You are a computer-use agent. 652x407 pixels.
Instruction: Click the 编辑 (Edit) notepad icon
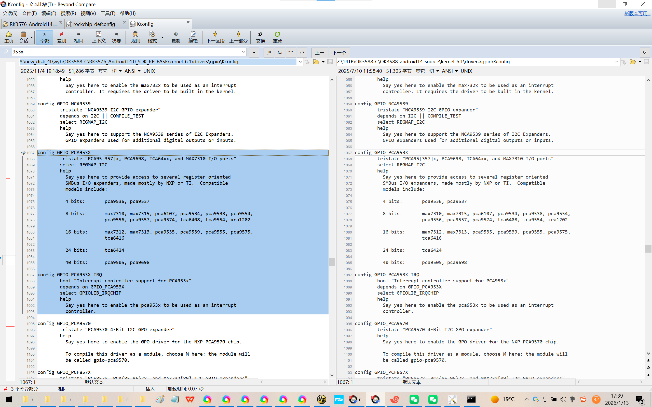(193, 37)
